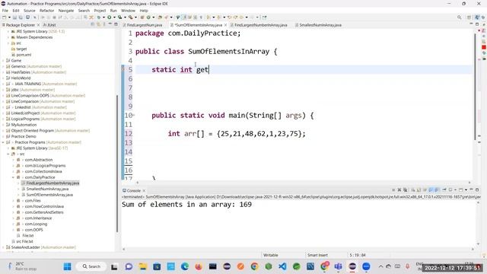The image size is (487, 274).
Task: Open the Run configurations dropdown arrow
Action: coord(114,18)
